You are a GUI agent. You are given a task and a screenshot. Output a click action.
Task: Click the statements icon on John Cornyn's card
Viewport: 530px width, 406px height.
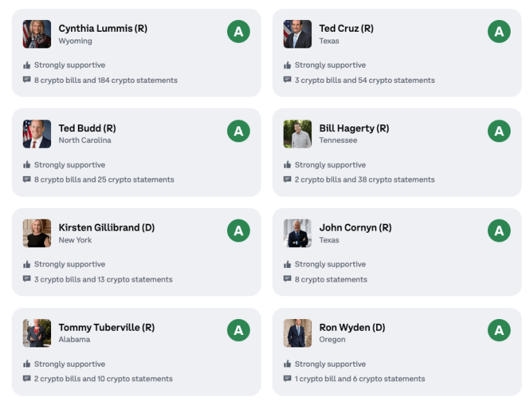(x=287, y=280)
